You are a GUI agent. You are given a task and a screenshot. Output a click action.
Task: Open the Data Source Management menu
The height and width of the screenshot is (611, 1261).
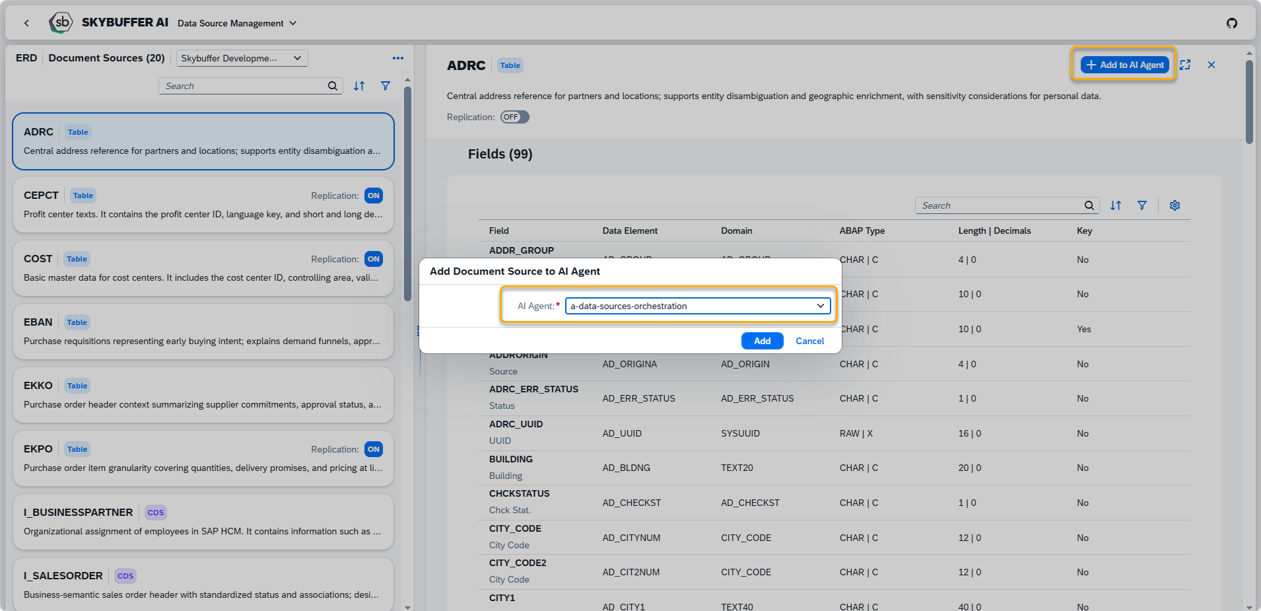point(237,23)
